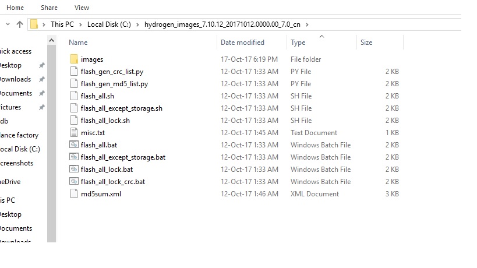477x268 pixels.
Task: Click 17-Oct-17 6:19 PM date cell
Action: pyautogui.click(x=249, y=59)
